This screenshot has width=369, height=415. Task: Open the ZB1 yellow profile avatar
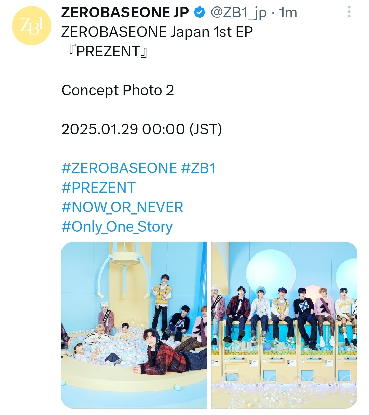(31, 26)
